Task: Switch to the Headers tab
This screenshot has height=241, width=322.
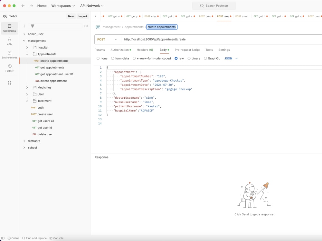Action: click(x=145, y=50)
